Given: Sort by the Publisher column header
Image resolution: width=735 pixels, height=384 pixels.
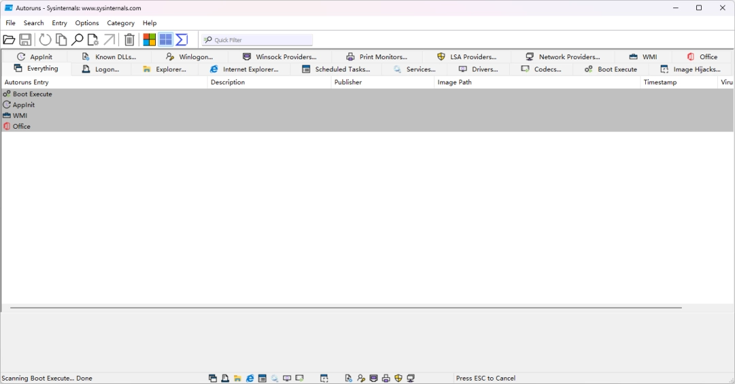Looking at the screenshot, I should coord(348,82).
